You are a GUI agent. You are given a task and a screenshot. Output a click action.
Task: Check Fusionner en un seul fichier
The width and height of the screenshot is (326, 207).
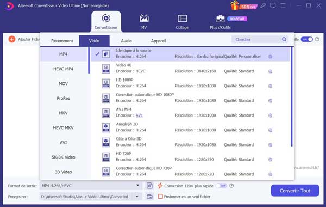[x=160, y=196]
